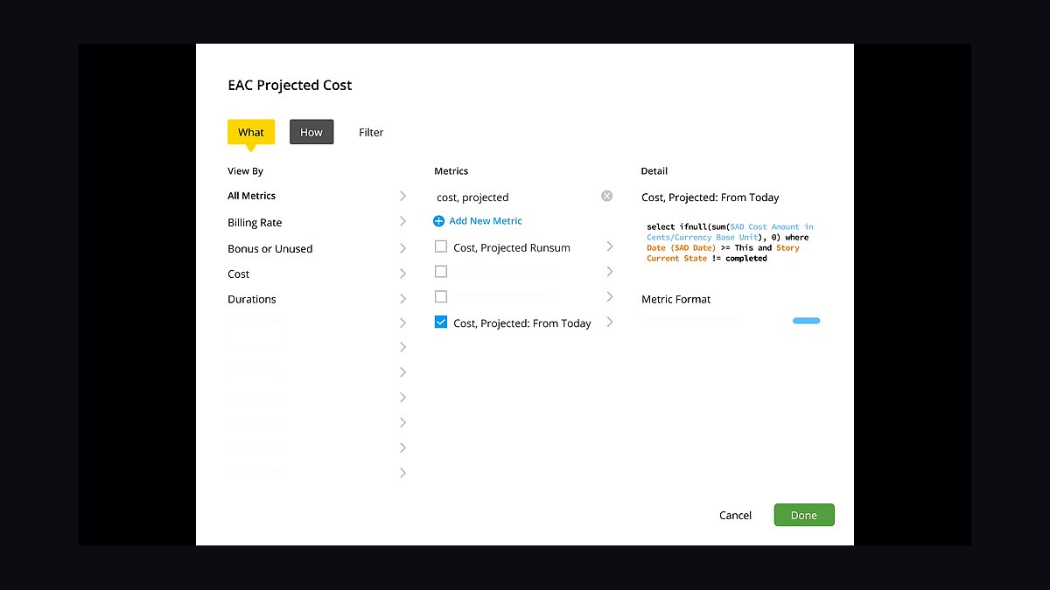Switch to the How tab

click(x=311, y=132)
